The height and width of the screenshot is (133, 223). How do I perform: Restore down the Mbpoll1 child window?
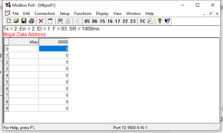click(211, 14)
